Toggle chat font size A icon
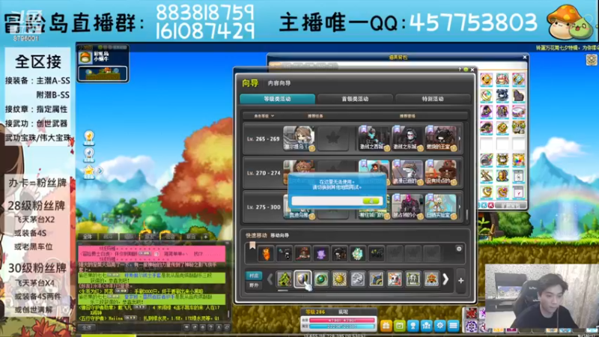 (219, 327)
